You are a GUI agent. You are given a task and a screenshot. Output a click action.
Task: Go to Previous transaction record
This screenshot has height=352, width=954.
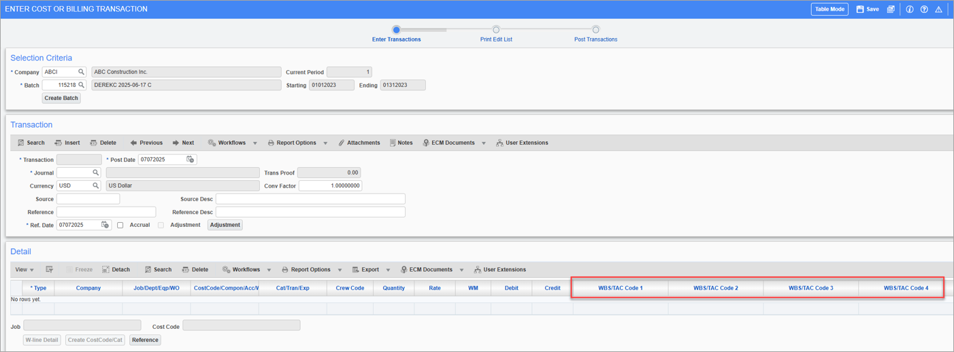coord(146,143)
